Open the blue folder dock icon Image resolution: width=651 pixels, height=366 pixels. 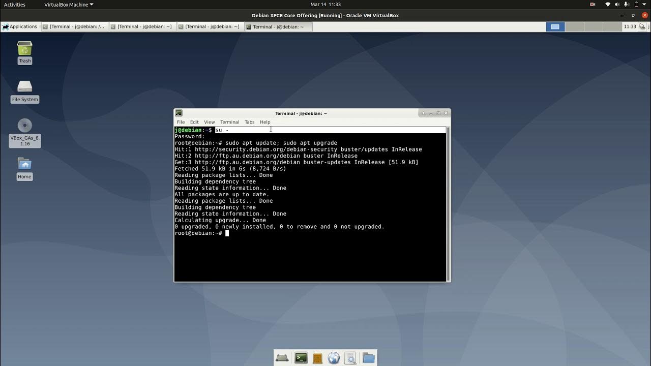tap(368, 358)
